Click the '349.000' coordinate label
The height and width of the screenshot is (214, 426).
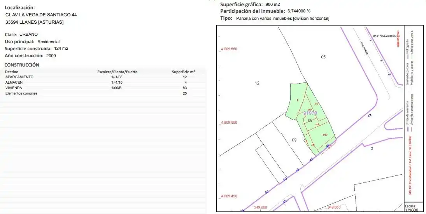point(261,207)
